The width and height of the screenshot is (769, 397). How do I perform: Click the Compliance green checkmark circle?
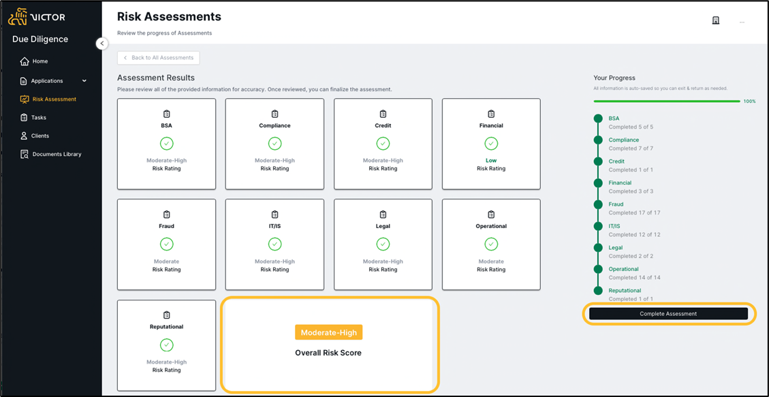click(274, 144)
